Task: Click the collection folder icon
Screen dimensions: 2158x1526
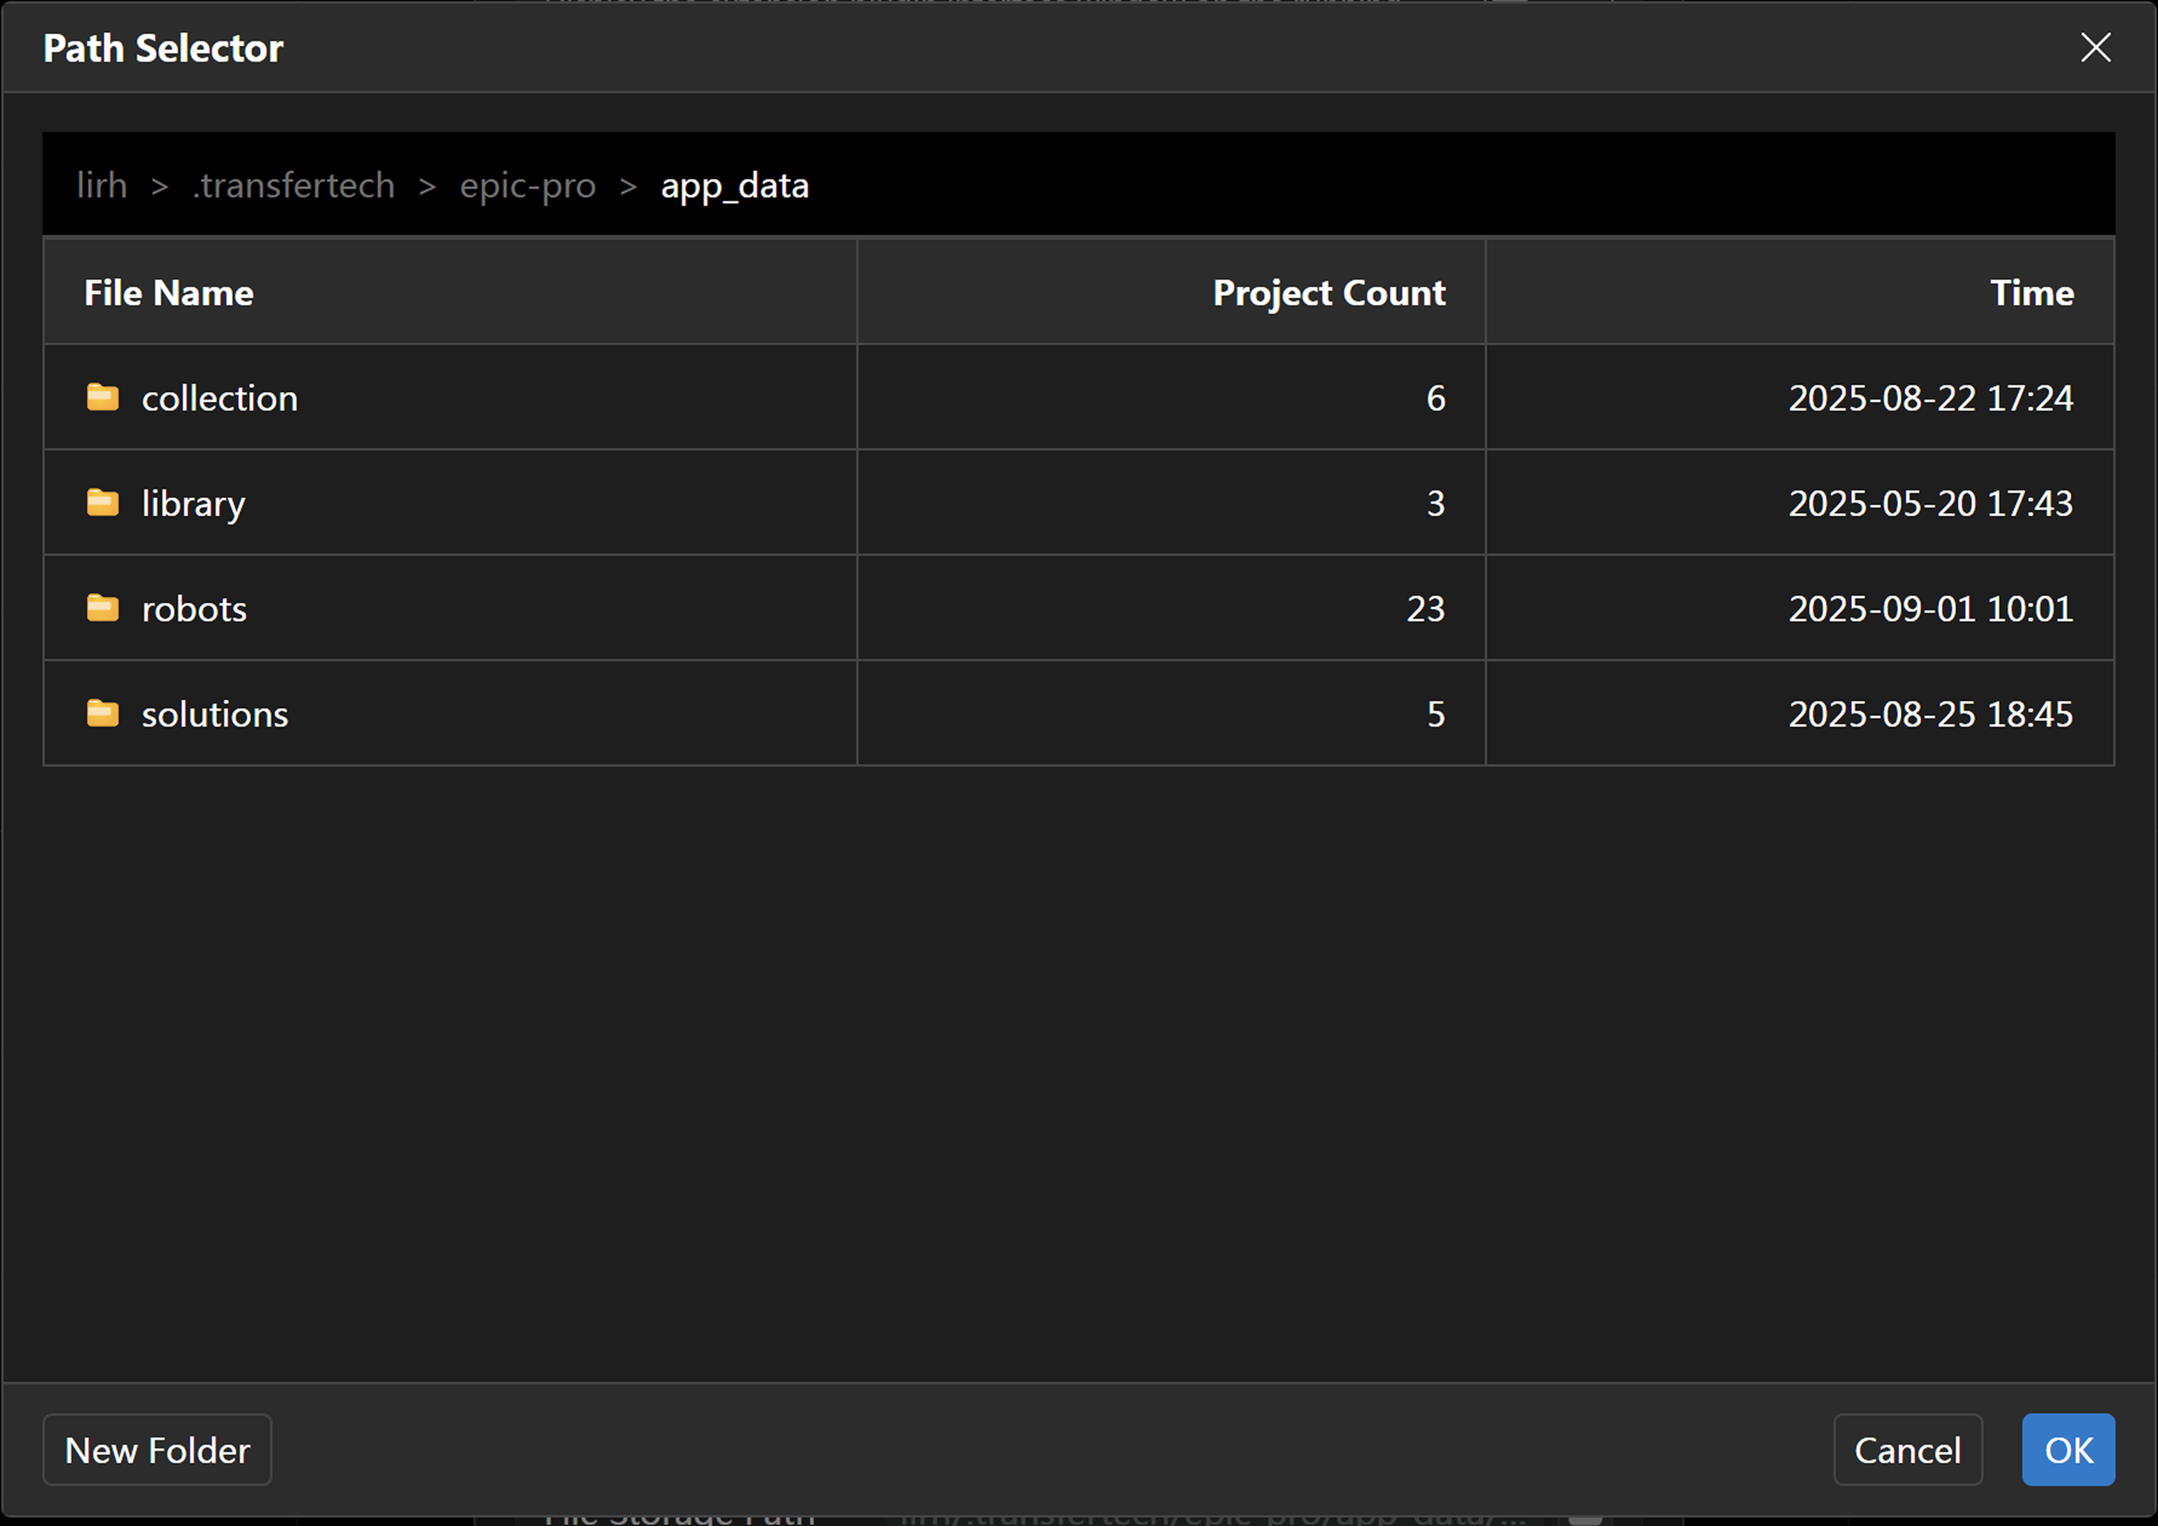Action: tap(102, 398)
